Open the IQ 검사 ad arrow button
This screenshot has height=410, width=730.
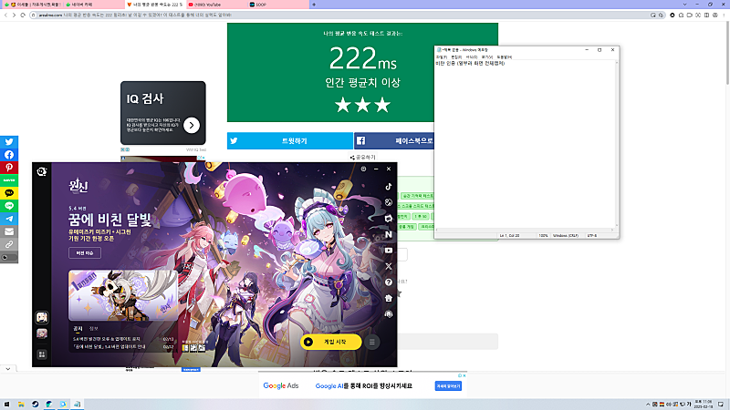pos(192,125)
